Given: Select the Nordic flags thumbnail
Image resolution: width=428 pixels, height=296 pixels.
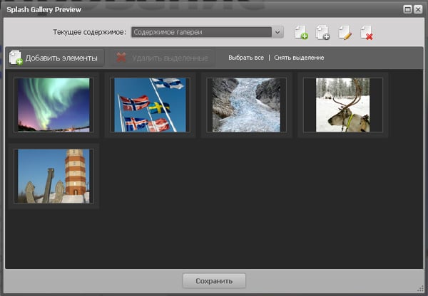Looking at the screenshot, I should pyautogui.click(x=150, y=105).
